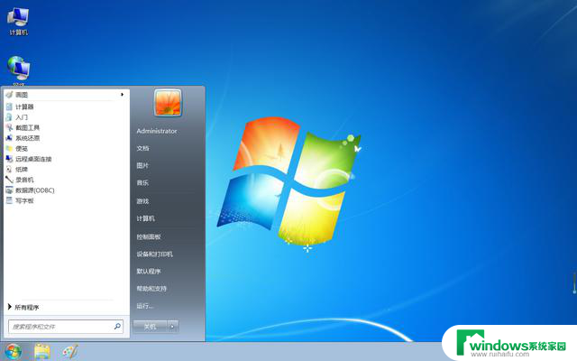Open the 入门 (Getting Started) entry

coord(64,117)
